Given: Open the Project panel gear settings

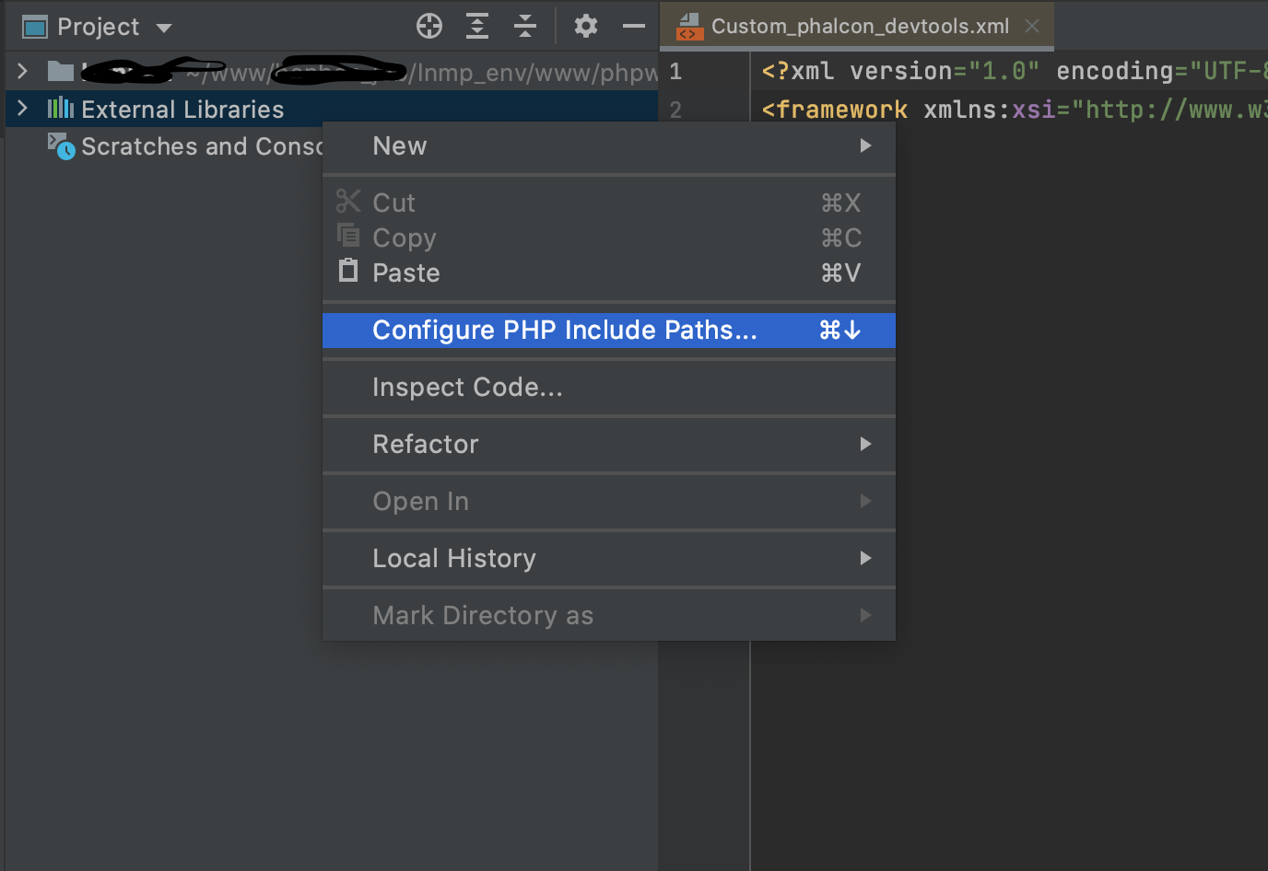Looking at the screenshot, I should tap(585, 26).
